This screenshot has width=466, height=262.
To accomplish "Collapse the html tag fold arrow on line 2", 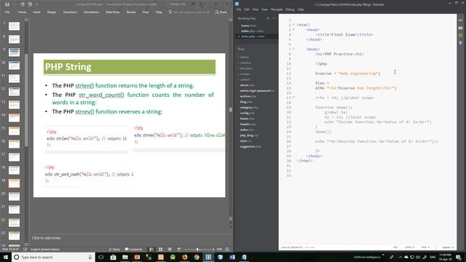I will (293, 25).
